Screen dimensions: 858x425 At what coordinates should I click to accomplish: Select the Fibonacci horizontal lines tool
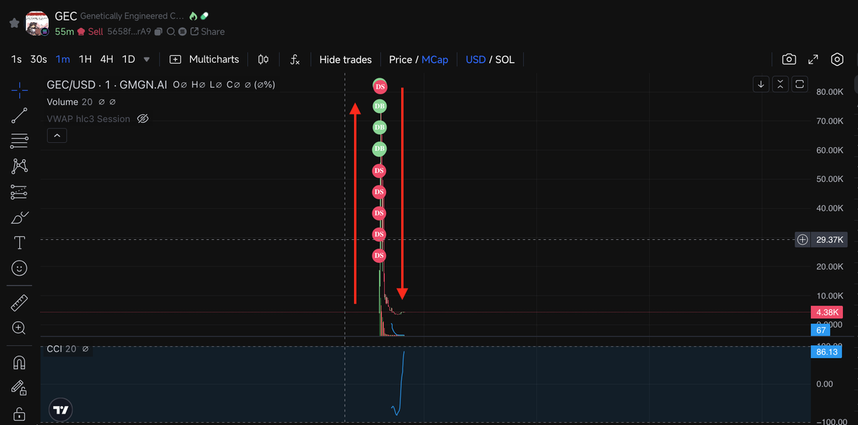(x=19, y=141)
